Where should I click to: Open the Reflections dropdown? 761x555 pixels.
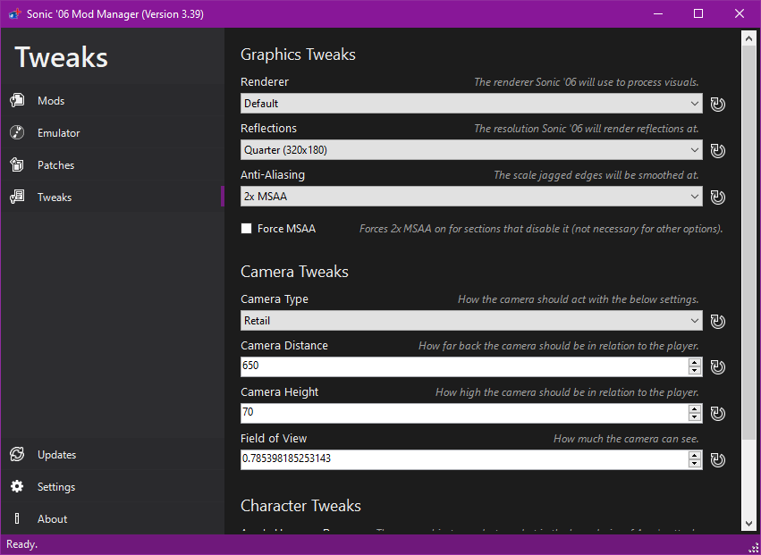point(471,150)
